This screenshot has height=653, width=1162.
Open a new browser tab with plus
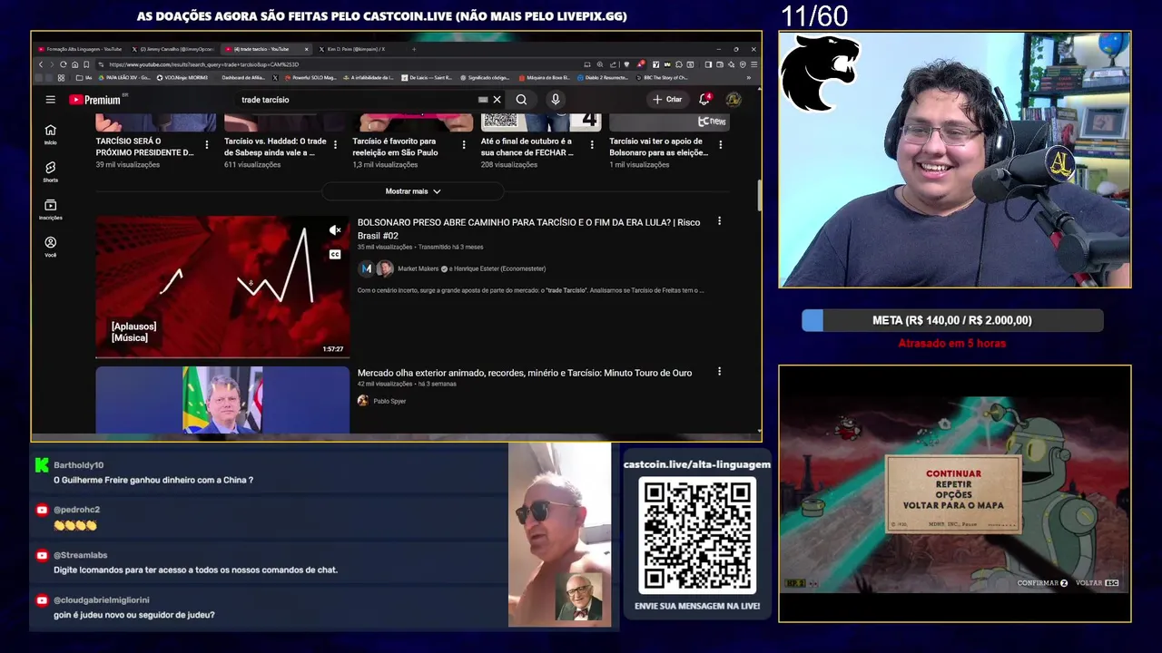click(414, 49)
